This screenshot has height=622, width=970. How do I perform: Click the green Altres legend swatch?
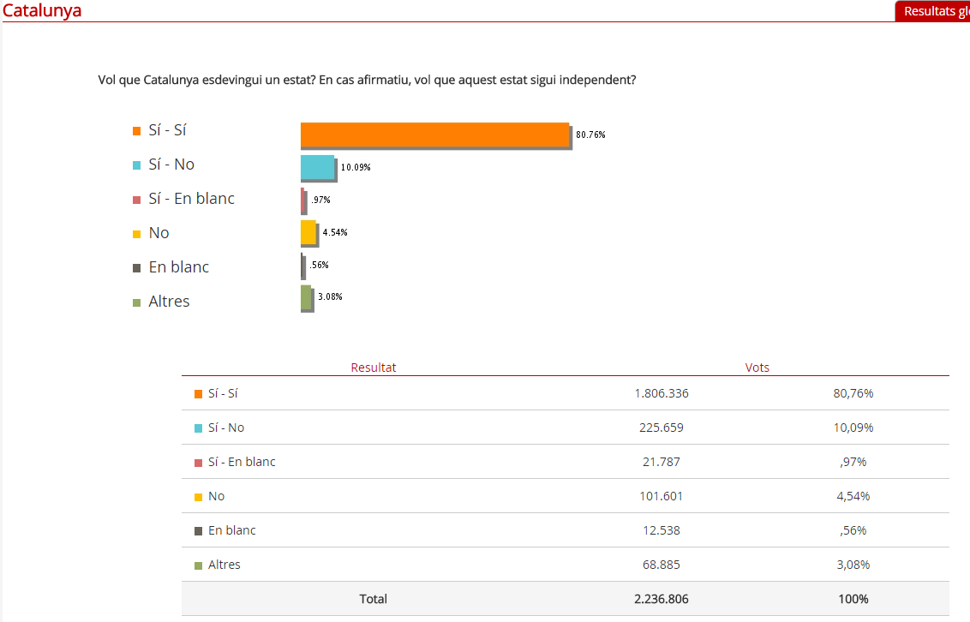point(136,302)
